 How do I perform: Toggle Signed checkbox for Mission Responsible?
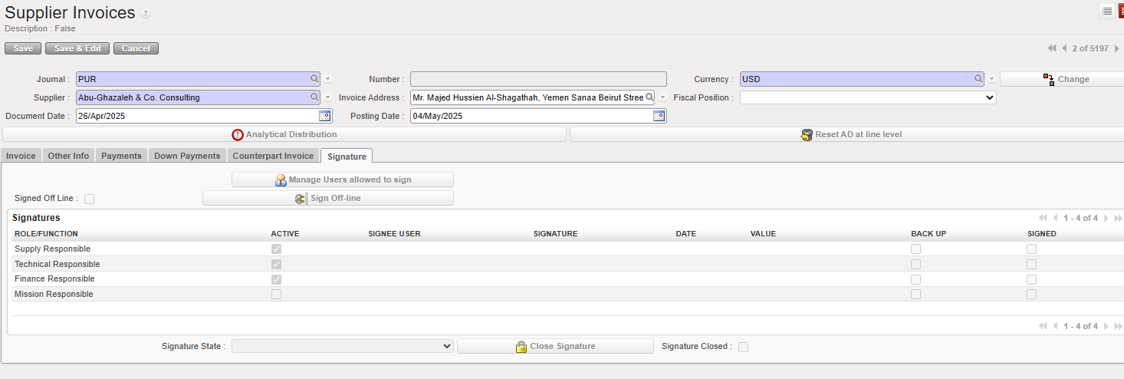tap(1031, 294)
